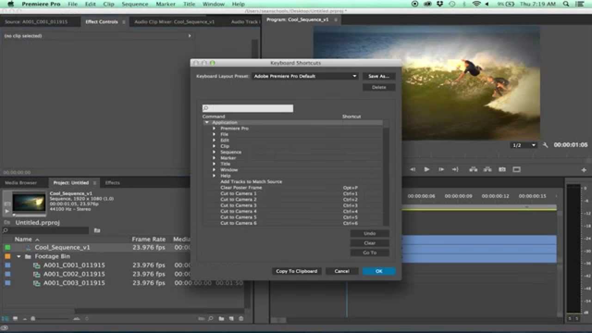This screenshot has width=592, height=333.
Task: Expand Premiere Pro commands in shortcuts list
Action: click(x=214, y=128)
